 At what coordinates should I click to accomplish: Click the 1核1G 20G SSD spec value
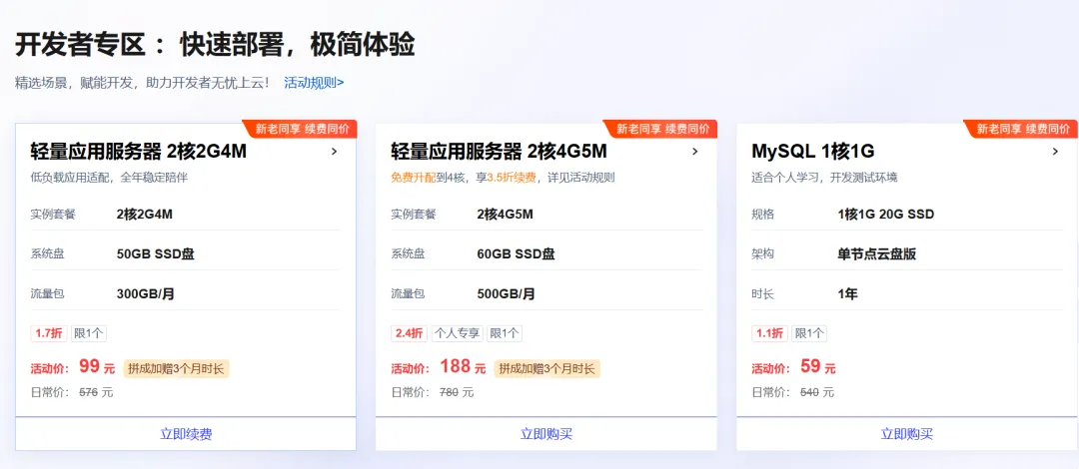886,215
